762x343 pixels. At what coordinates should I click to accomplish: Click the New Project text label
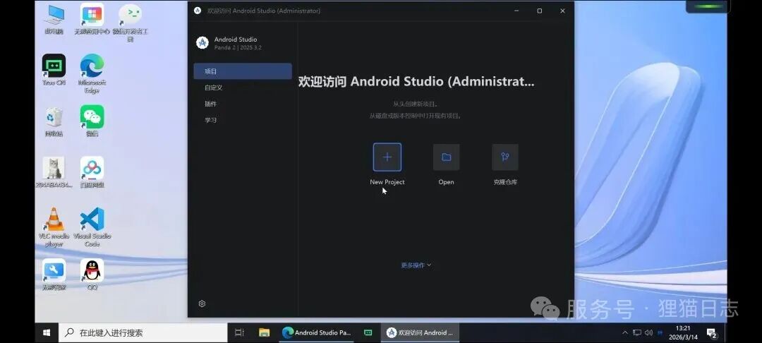[x=387, y=182]
